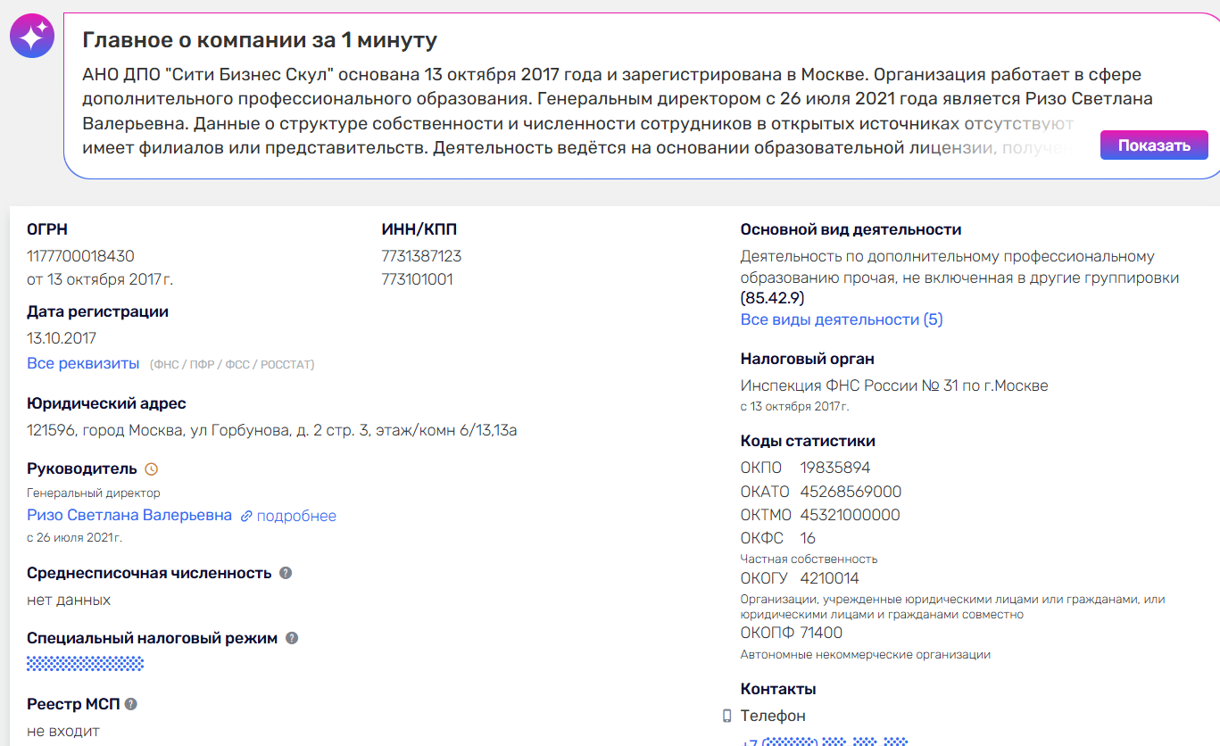The height and width of the screenshot is (746, 1220).
Task: Click the Автономные некоммерческие организации caption
Action: click(x=866, y=654)
